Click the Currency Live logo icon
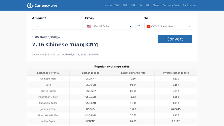 pos(30,5)
